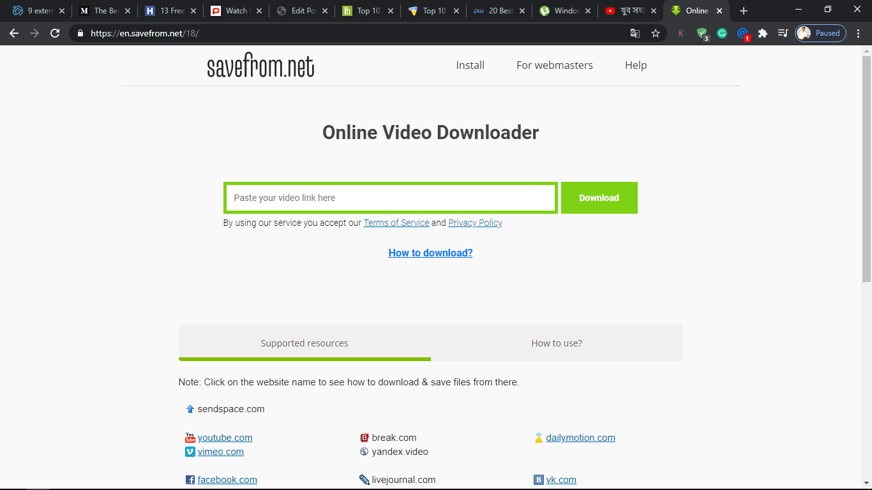This screenshot has height=490, width=872.
Task: Open the green shield extension with badge 3
Action: point(702,34)
